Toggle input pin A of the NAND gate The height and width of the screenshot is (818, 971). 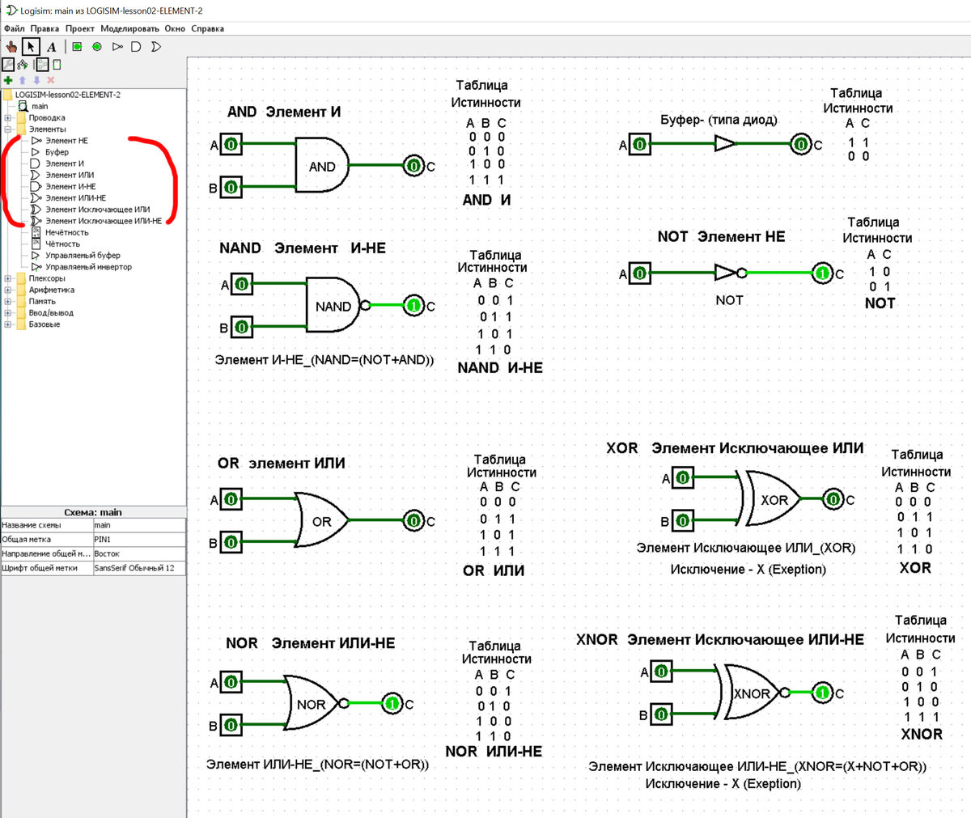[241, 284]
